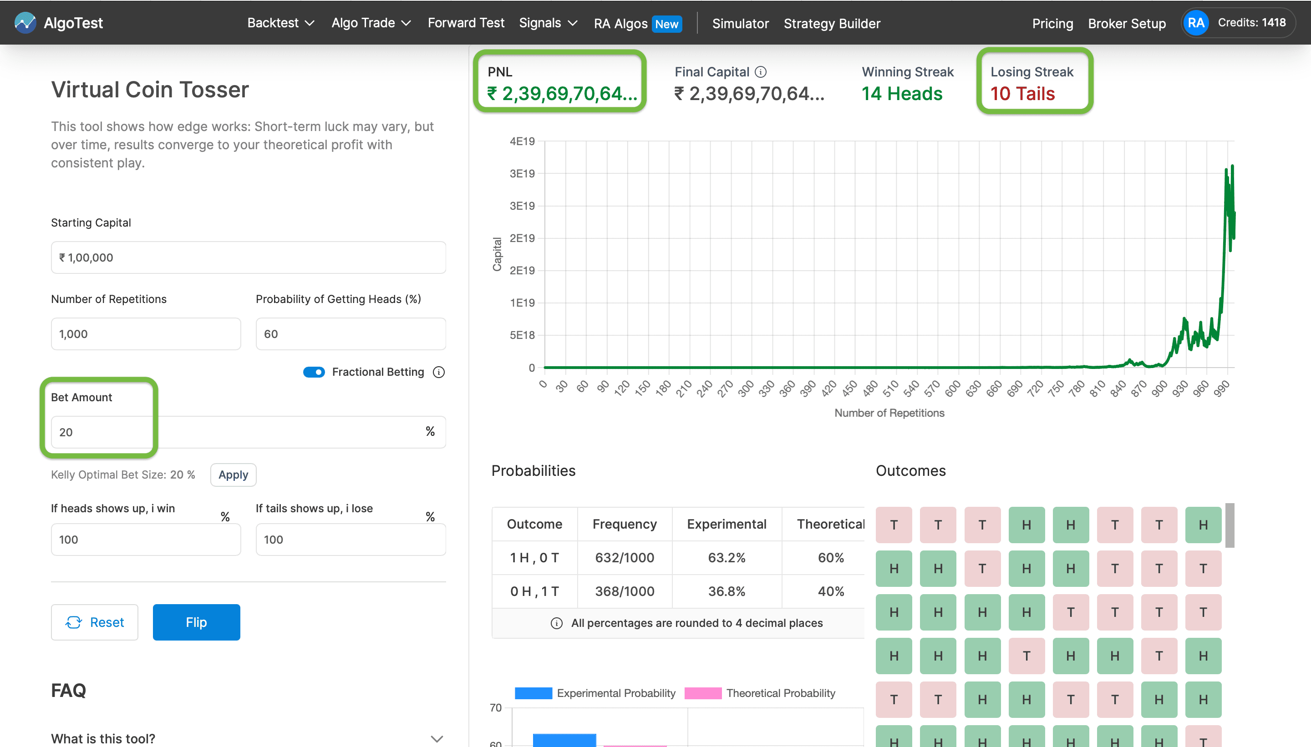Go to Forward Test
1311x747 pixels.
[x=466, y=23]
